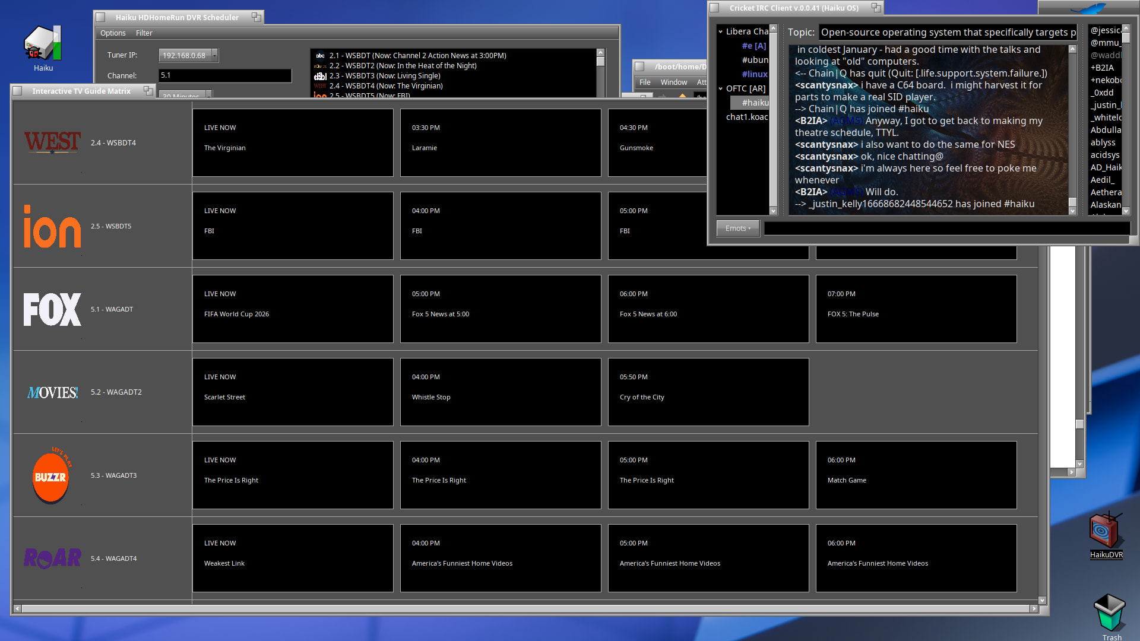This screenshot has width=1140, height=641.
Task: Select the #linux channel in the IRC tree
Action: tap(755, 74)
